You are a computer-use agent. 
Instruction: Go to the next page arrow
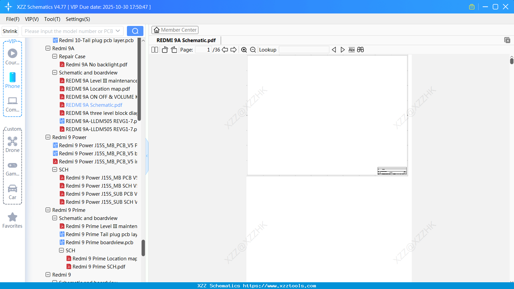[x=234, y=50]
